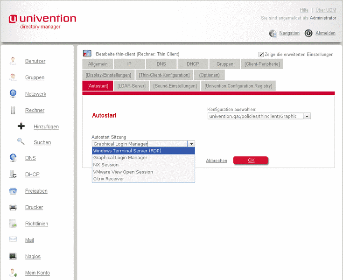The width and height of the screenshot is (343, 280).
Task: Open the Gruppen tab
Action: [x=225, y=64]
